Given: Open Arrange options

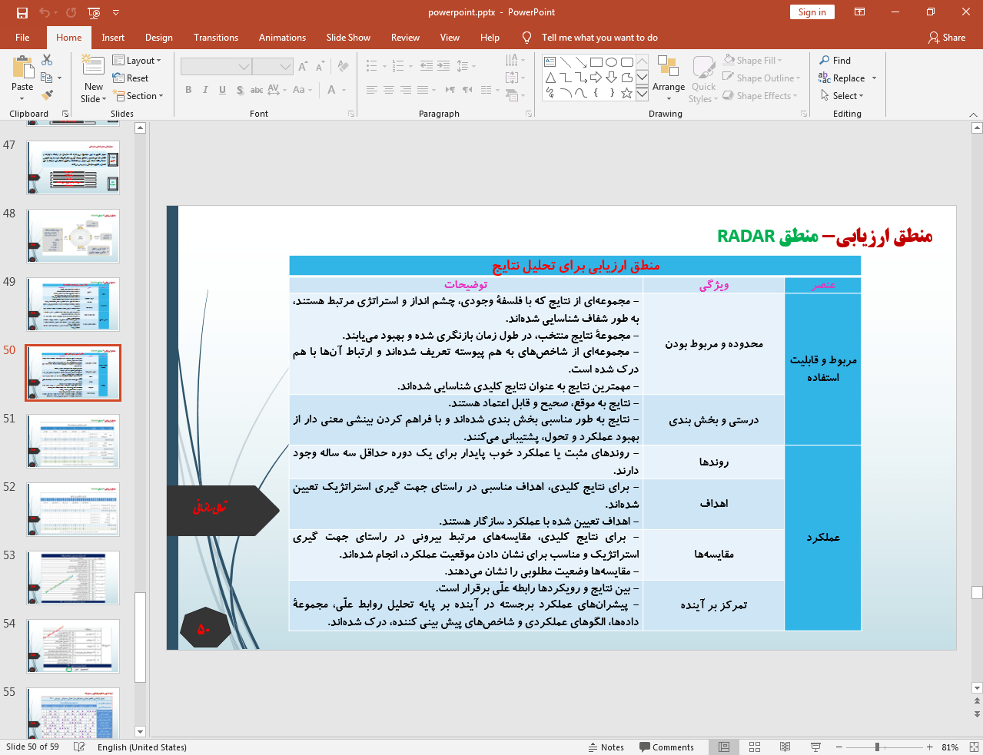Looking at the screenshot, I should coord(669,77).
